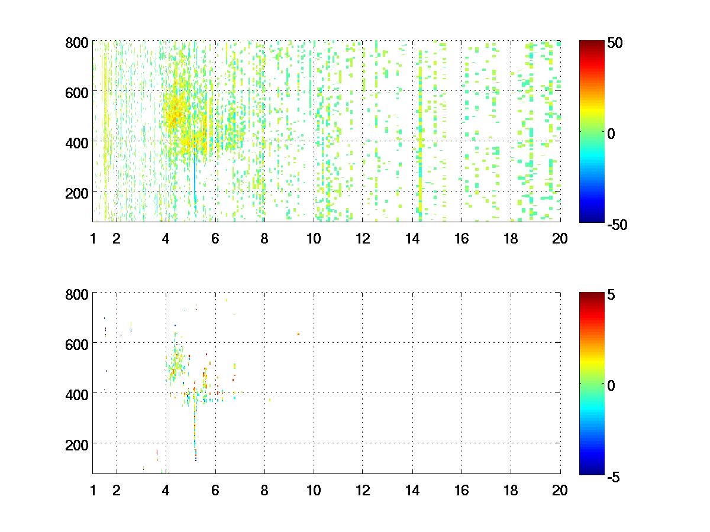Viewport: 710px width, 532px height.
Task: Click the '50' label on top colorbar
Action: pyautogui.click(x=615, y=43)
